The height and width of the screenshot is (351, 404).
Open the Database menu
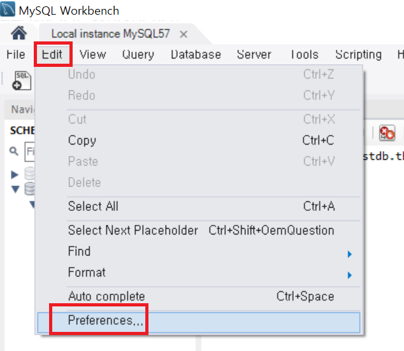(x=196, y=54)
